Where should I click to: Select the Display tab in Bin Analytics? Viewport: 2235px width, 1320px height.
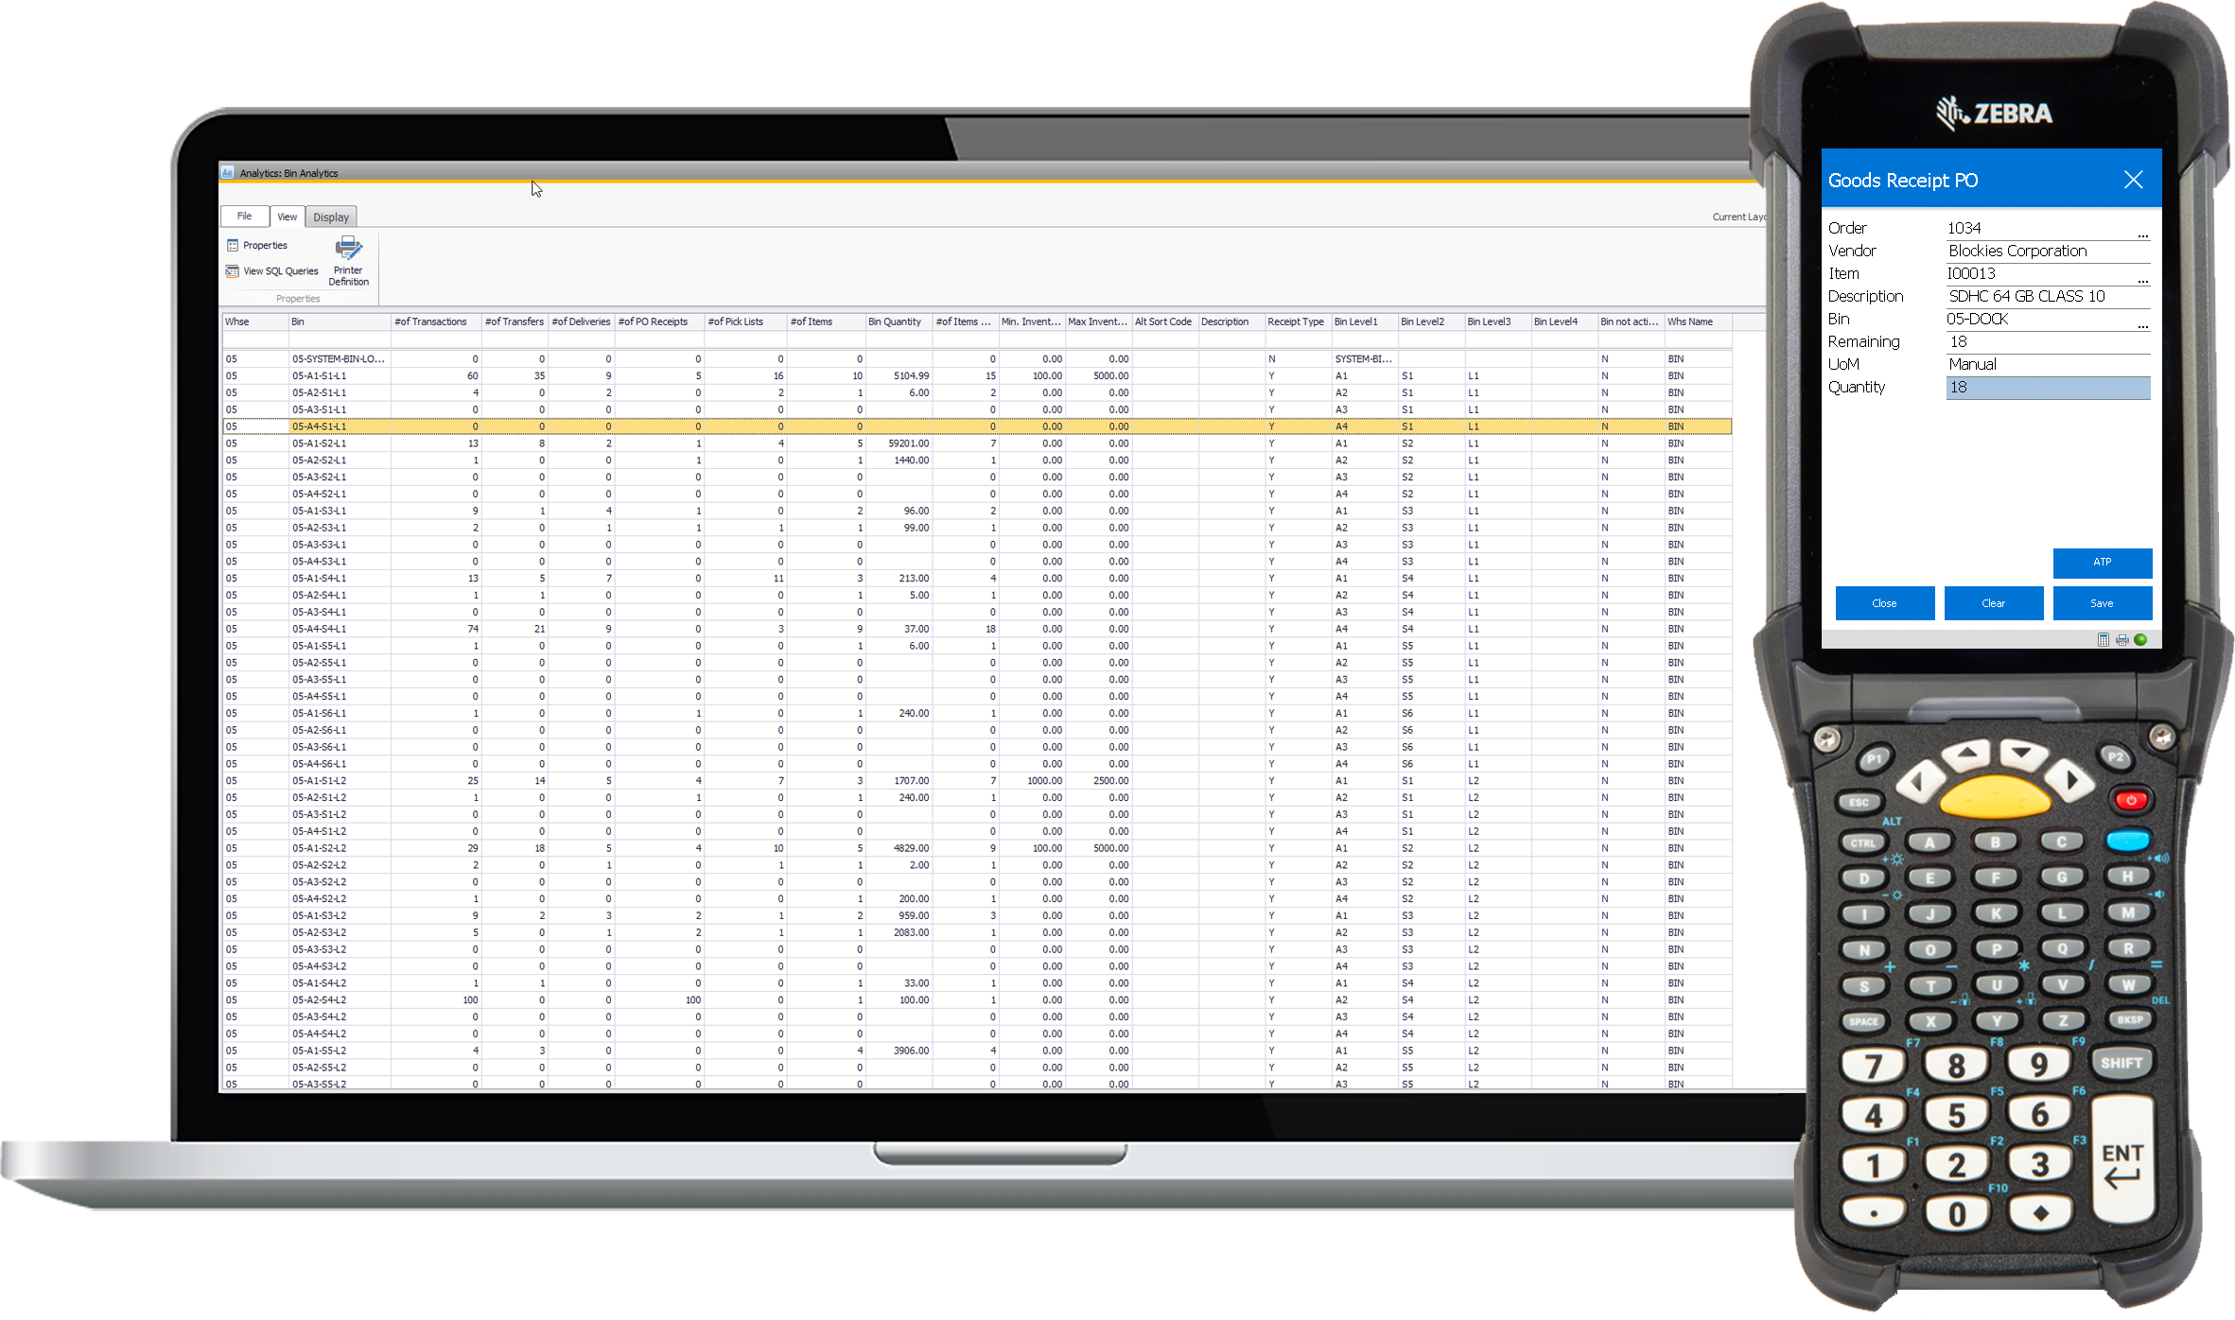point(330,217)
